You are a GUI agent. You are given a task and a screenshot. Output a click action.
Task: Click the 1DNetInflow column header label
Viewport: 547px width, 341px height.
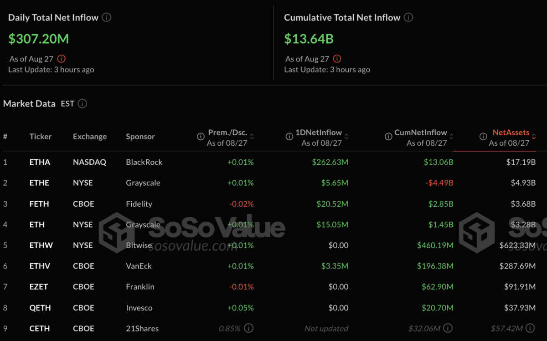click(318, 132)
